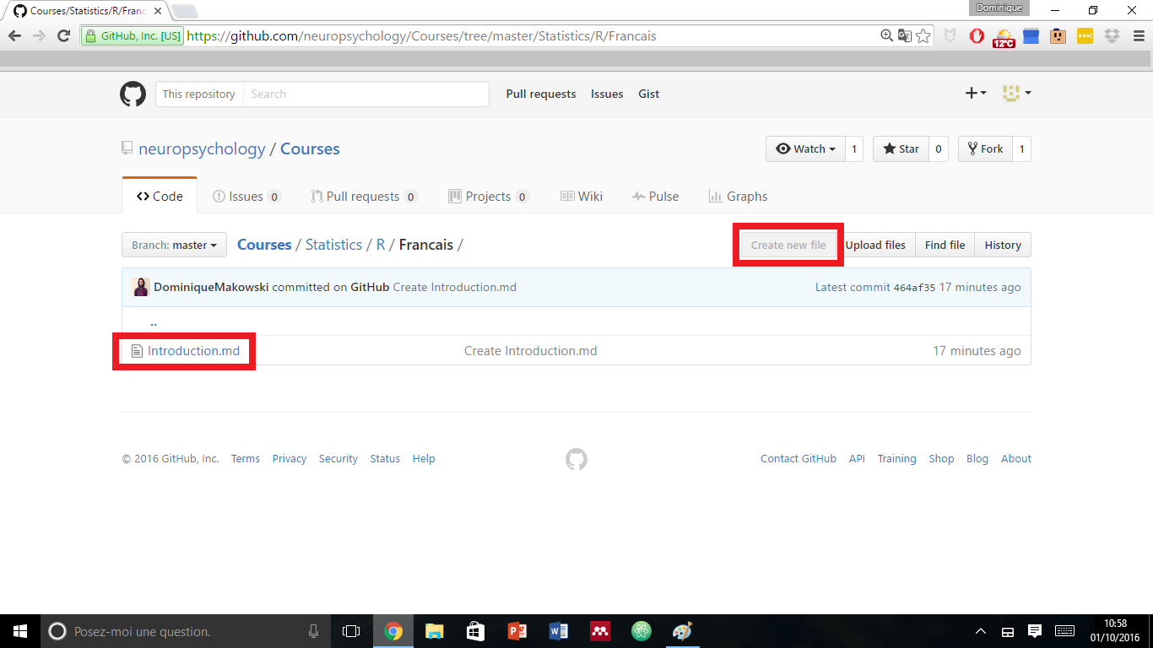Image resolution: width=1153 pixels, height=648 pixels.
Task: Open the Mendeley taskbar icon
Action: [x=600, y=631]
